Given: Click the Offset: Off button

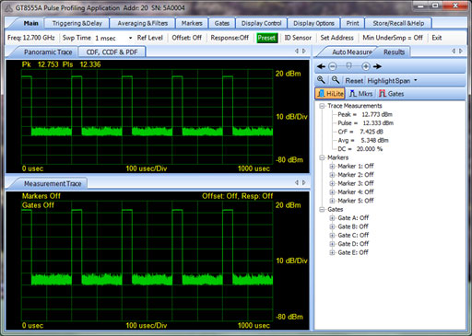Looking at the screenshot, I should [186, 38].
